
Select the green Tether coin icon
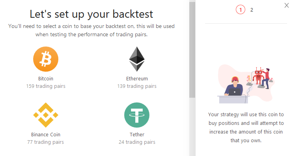[137, 115]
